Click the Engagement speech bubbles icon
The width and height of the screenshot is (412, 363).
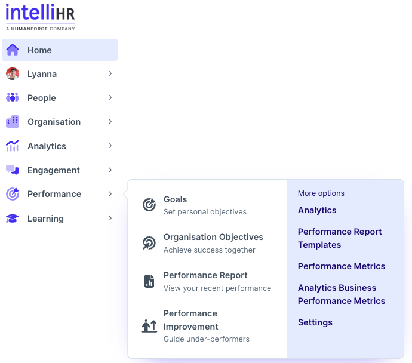tap(13, 170)
